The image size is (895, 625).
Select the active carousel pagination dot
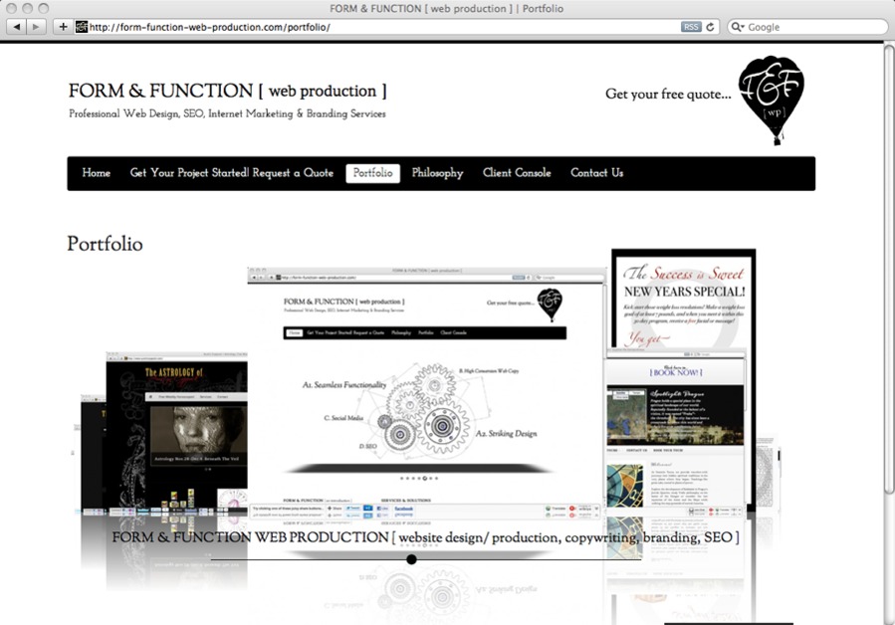point(411,559)
